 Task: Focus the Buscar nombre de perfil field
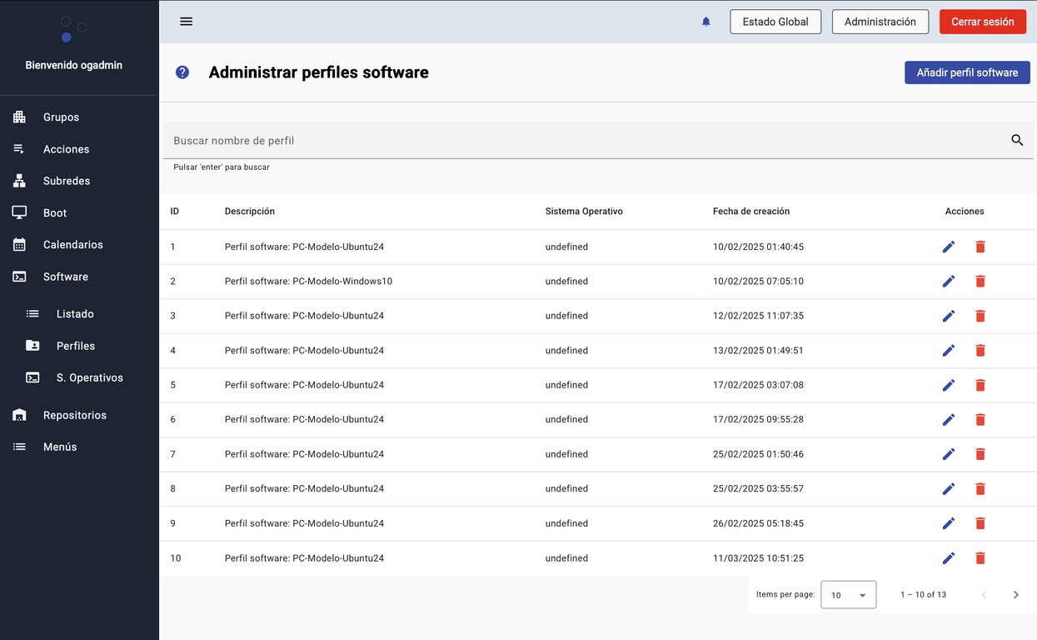[583, 141]
